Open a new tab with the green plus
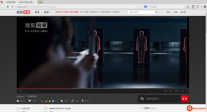207x112 pixels. (40, 2)
